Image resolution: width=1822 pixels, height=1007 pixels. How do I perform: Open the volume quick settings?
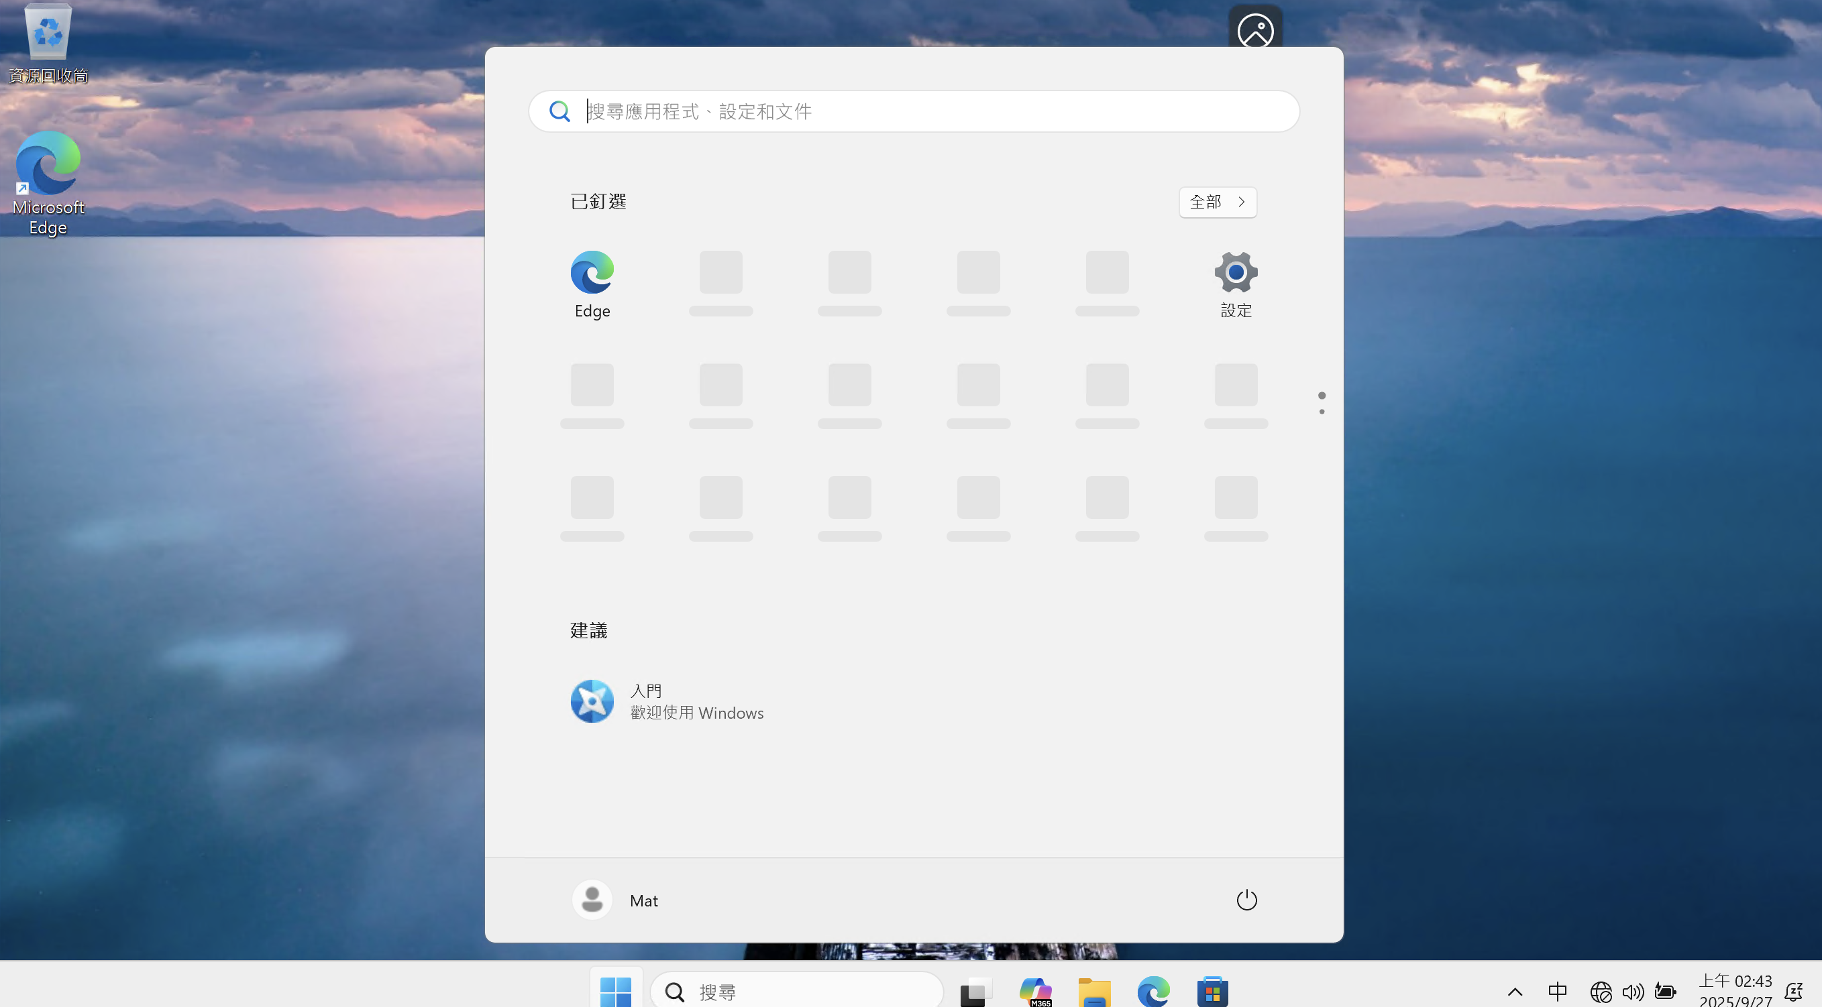click(1632, 992)
